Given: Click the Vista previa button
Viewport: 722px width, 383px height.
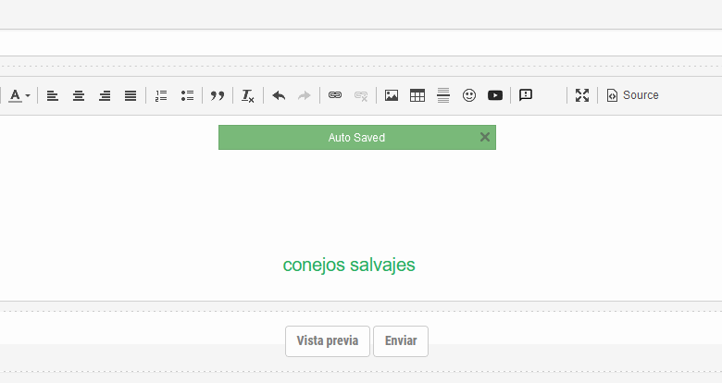Looking at the screenshot, I should click(x=328, y=340).
